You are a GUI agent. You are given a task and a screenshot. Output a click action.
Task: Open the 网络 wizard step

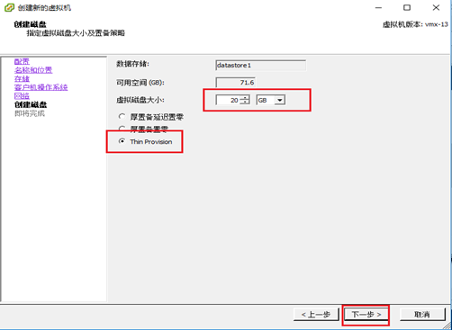point(22,96)
